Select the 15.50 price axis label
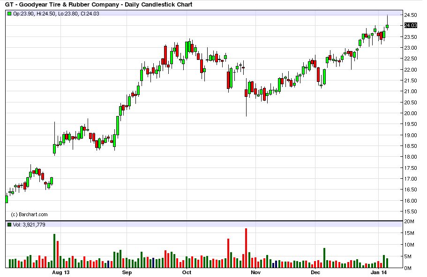 point(411,211)
